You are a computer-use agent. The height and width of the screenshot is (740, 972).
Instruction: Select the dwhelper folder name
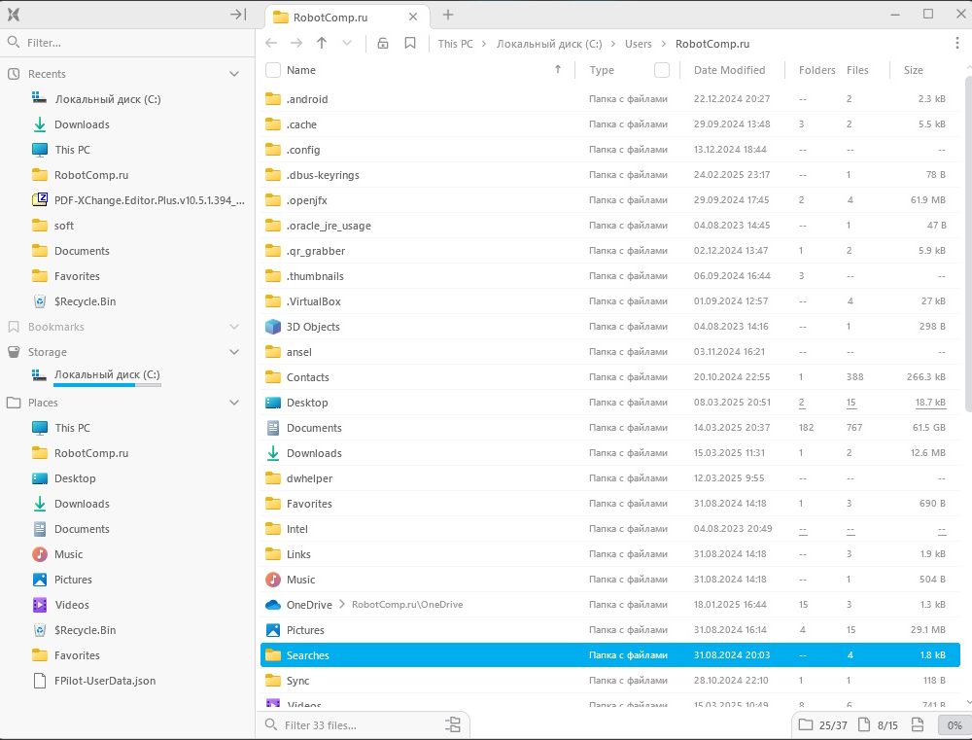coord(309,478)
